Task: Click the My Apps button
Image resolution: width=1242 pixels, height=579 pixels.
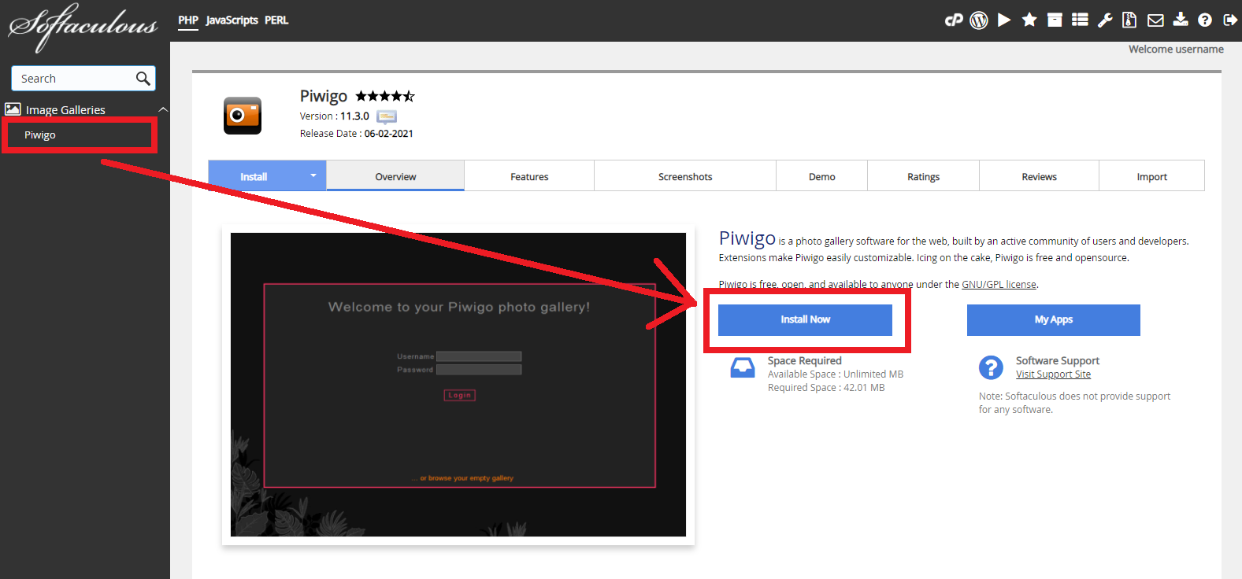Action: pos(1053,319)
